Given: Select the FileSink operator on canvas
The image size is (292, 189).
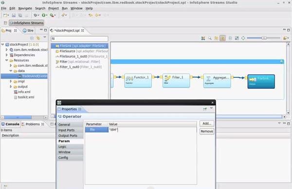Looking at the screenshot, I should click(261, 81).
